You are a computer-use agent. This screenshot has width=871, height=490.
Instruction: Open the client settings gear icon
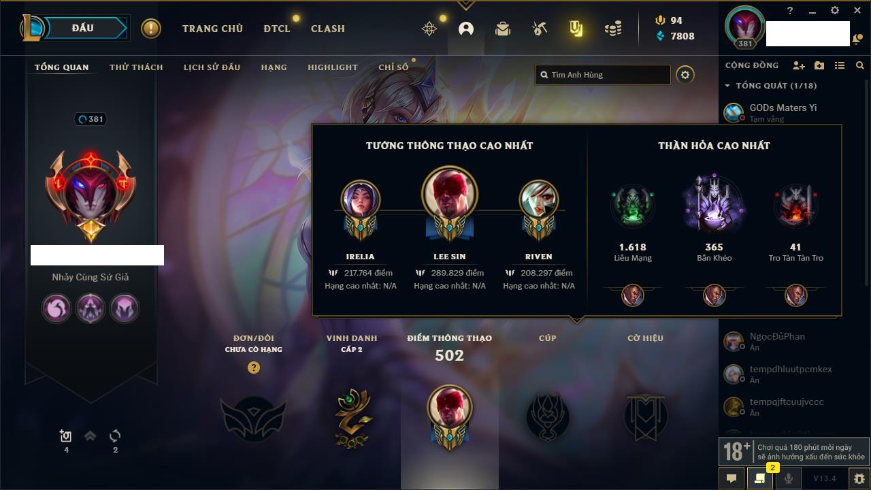[835, 10]
